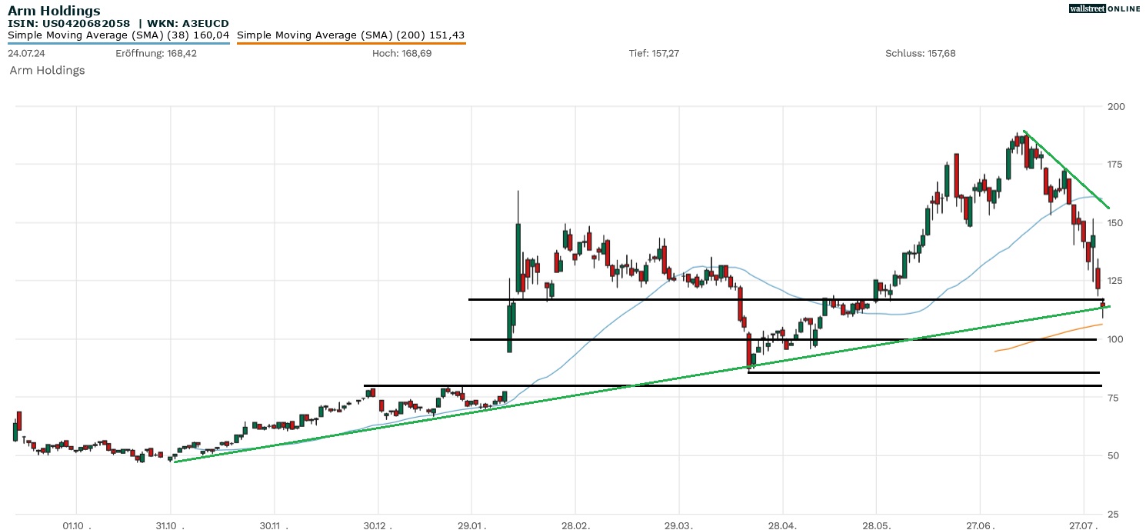Click the Schluss: 157,68 value
1146x530 pixels.
921,53
